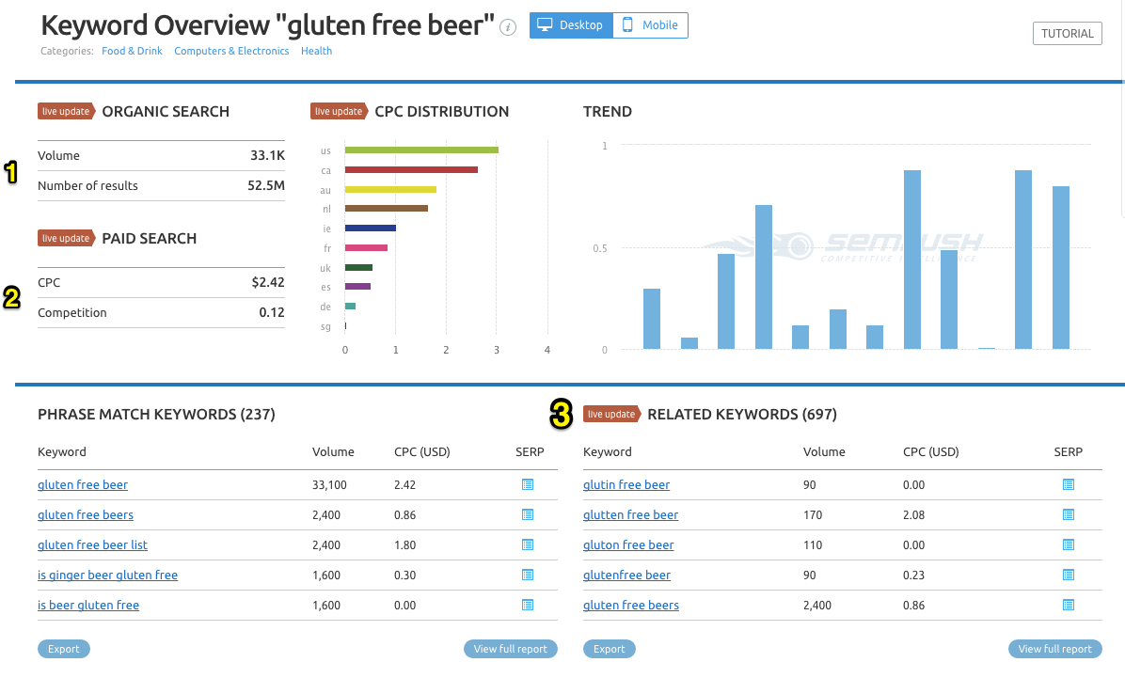Open the Food & Drink category link
Screen dimensions: 1125x678
132,51
